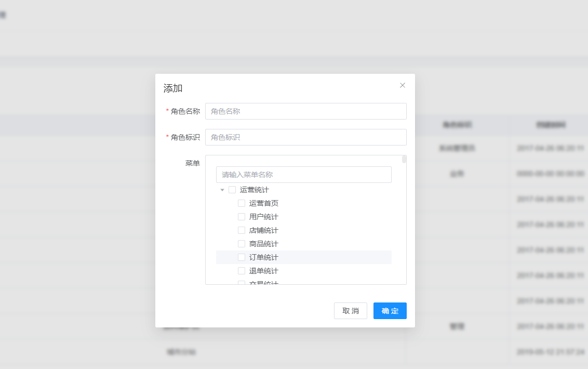The image size is (588, 369).
Task: Collapse the 运营统计 tree node arrow
Action: pyautogui.click(x=222, y=190)
